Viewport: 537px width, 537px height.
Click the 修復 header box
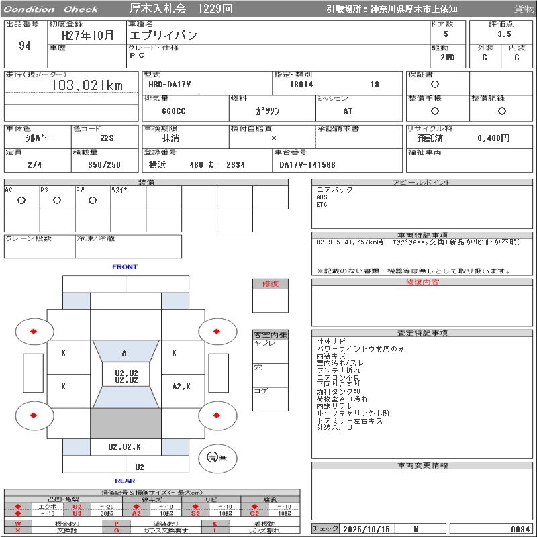coord(271,284)
